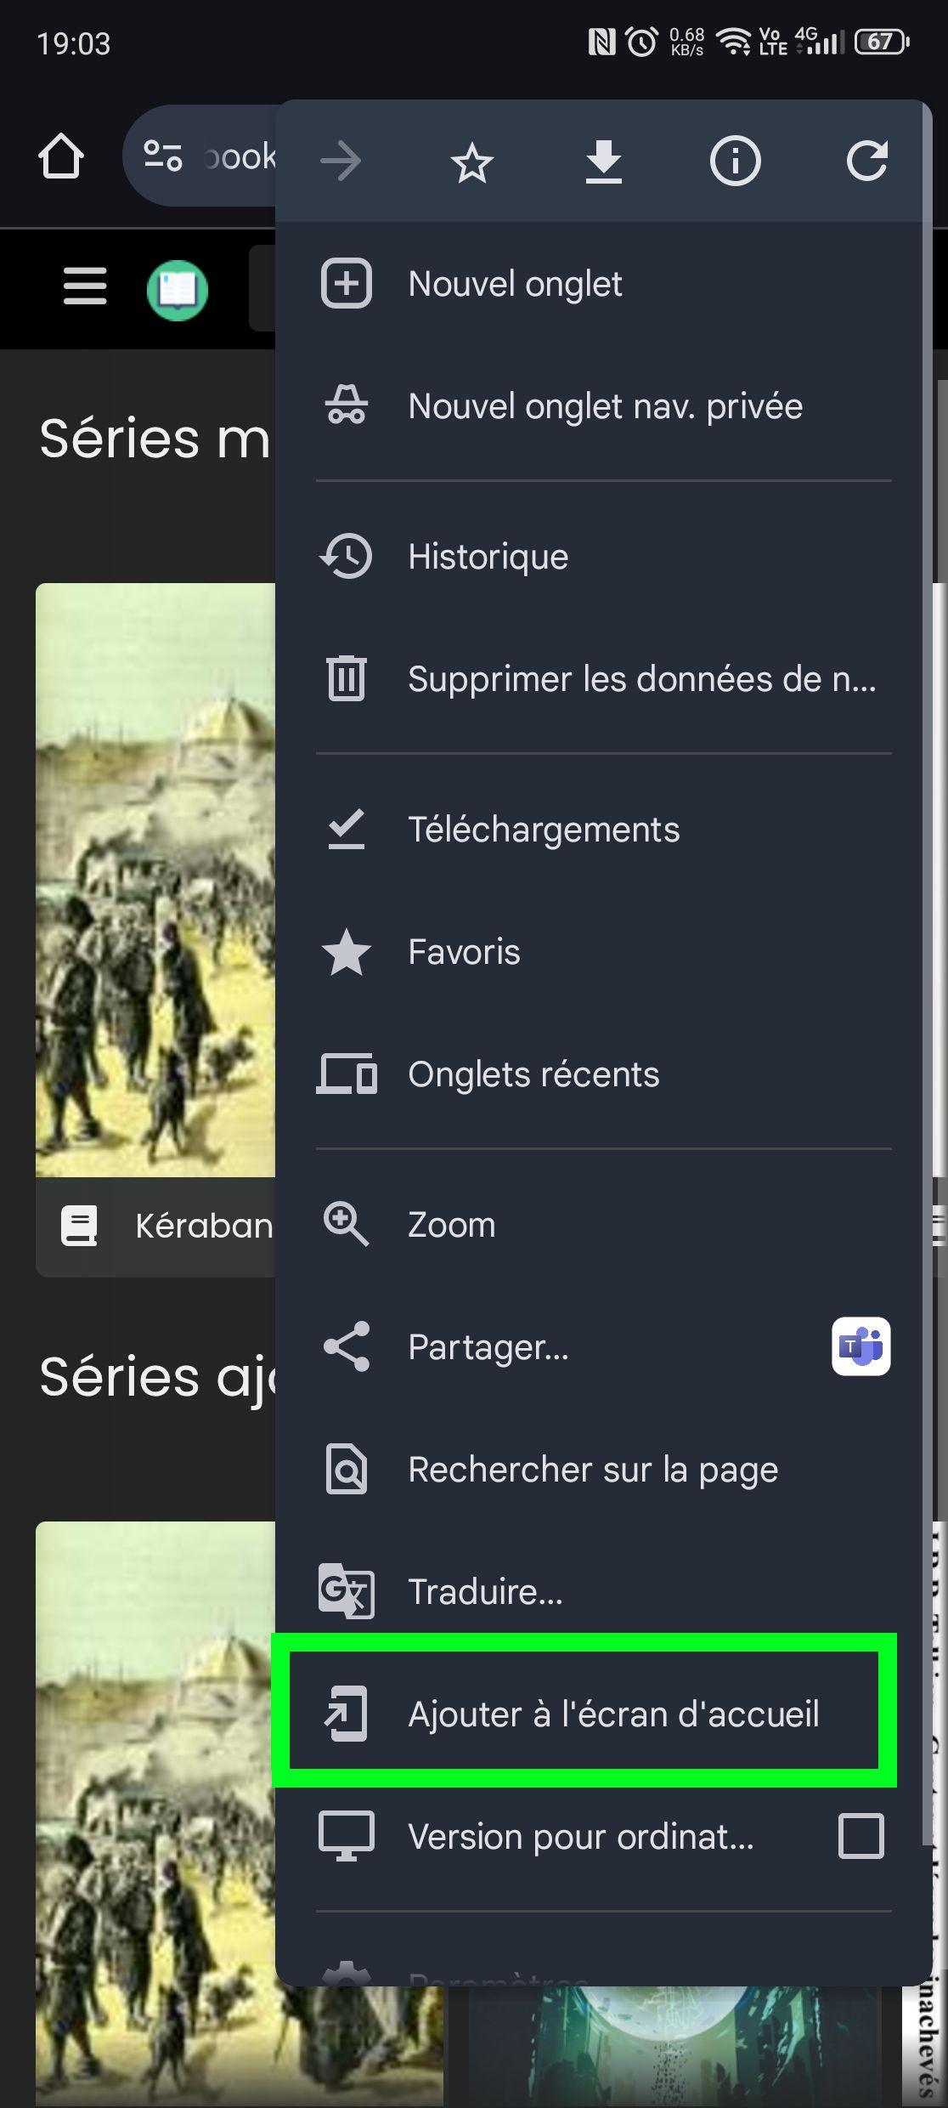Enable the Version pour ordinateur checkbox

click(861, 1836)
